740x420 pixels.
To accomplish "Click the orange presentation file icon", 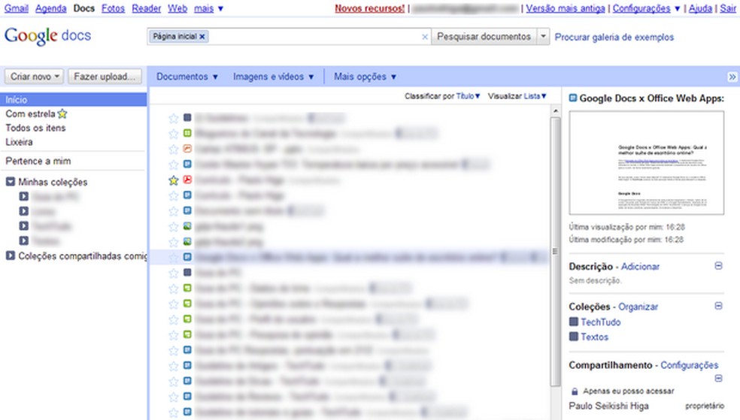I will click(x=187, y=149).
